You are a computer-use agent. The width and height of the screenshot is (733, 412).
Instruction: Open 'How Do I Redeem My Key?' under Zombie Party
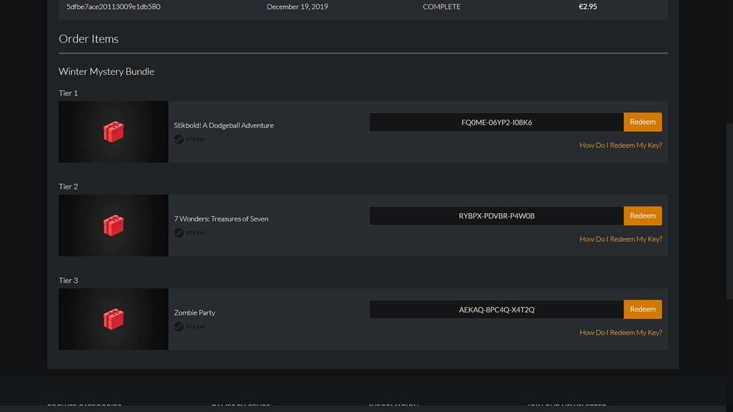pyautogui.click(x=620, y=333)
